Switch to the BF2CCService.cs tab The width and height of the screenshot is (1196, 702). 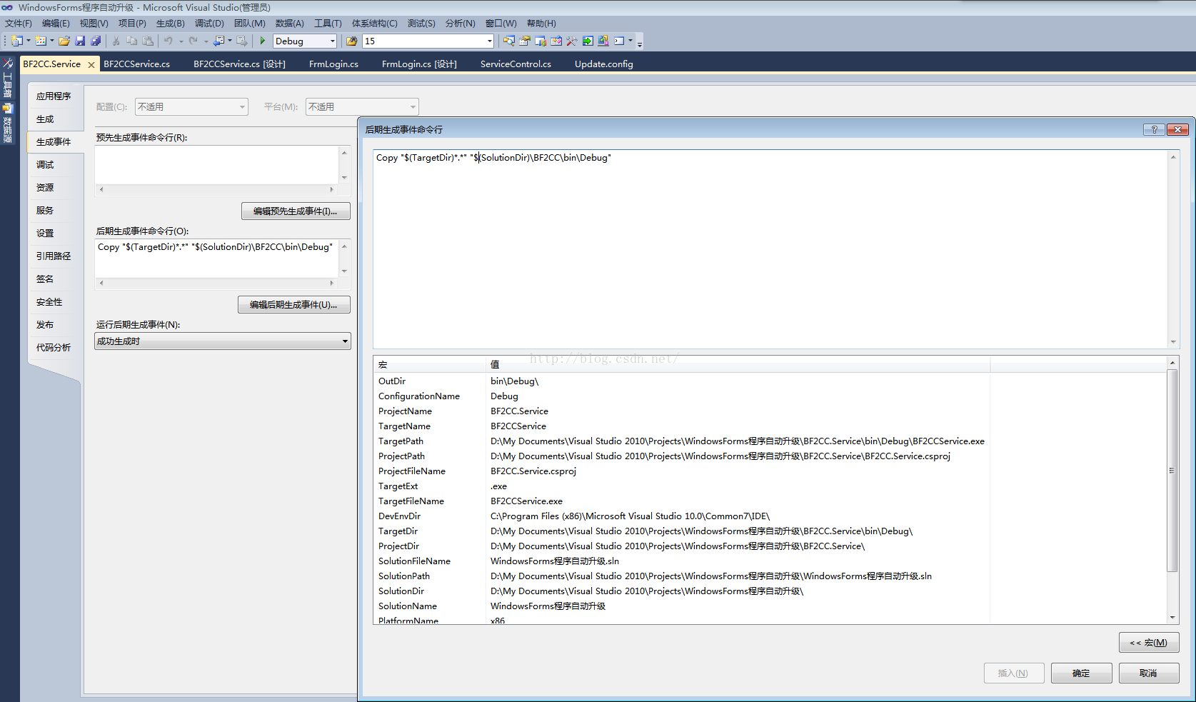point(137,64)
